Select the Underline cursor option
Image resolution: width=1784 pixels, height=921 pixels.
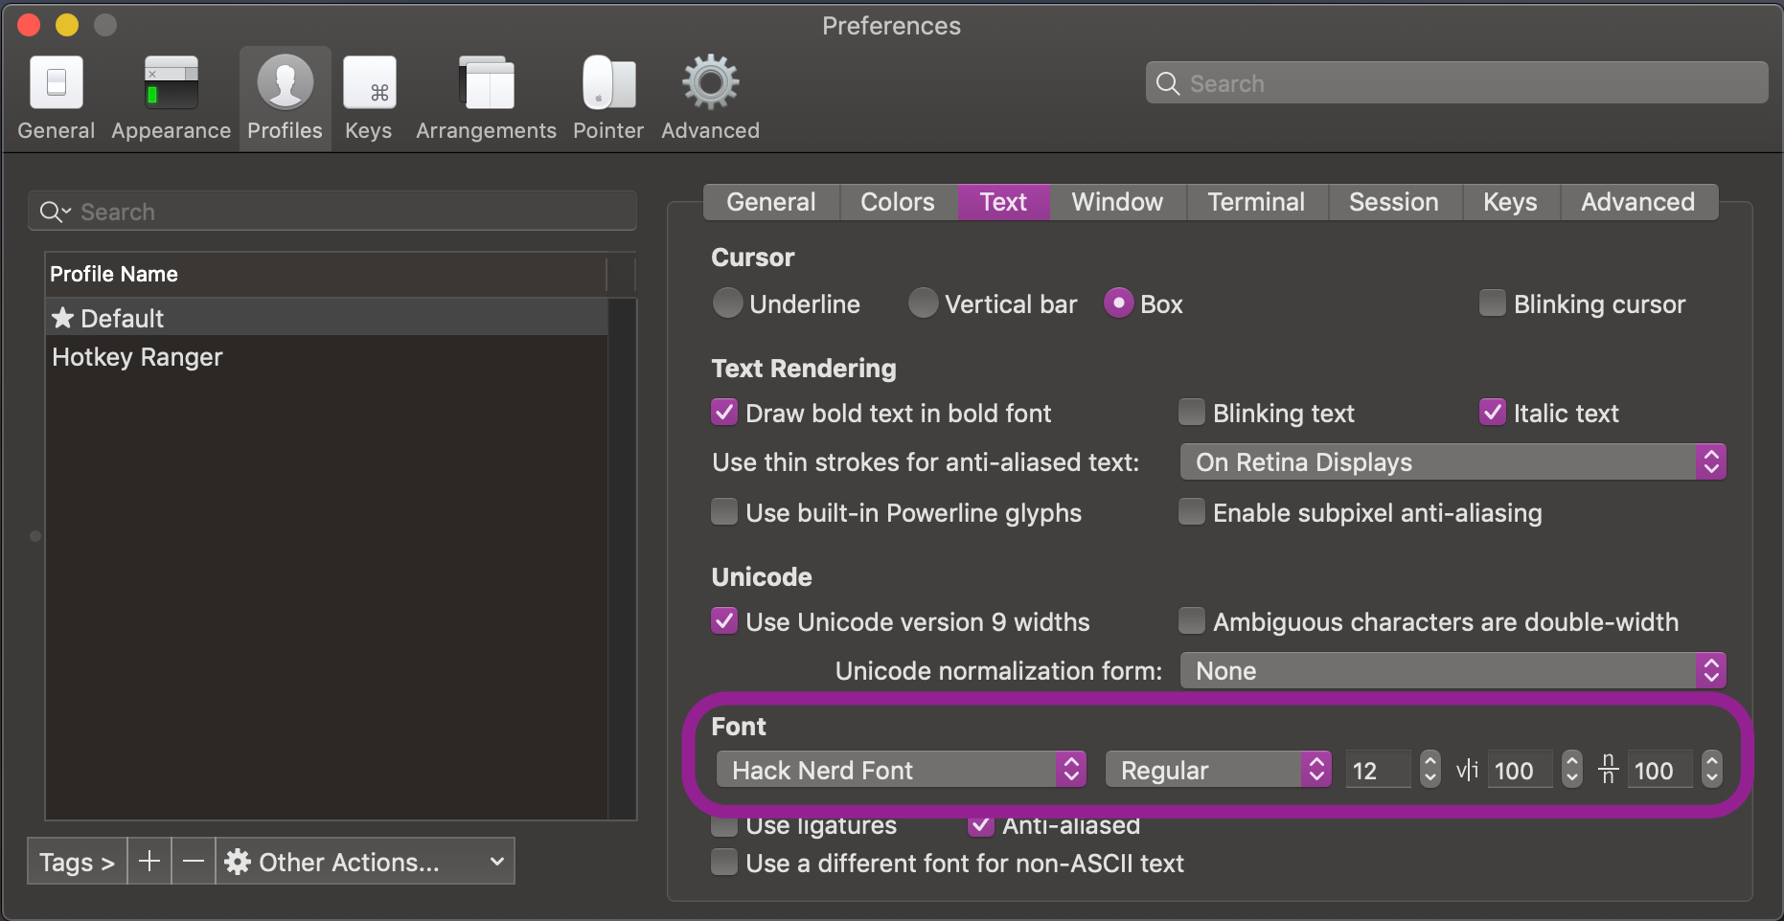[x=728, y=303]
